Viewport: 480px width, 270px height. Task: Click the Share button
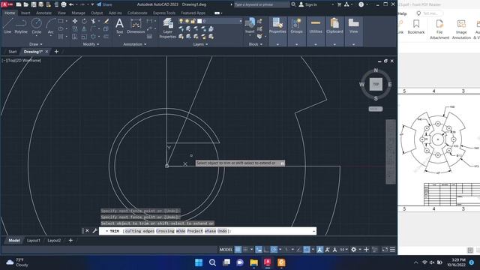pos(104,4)
